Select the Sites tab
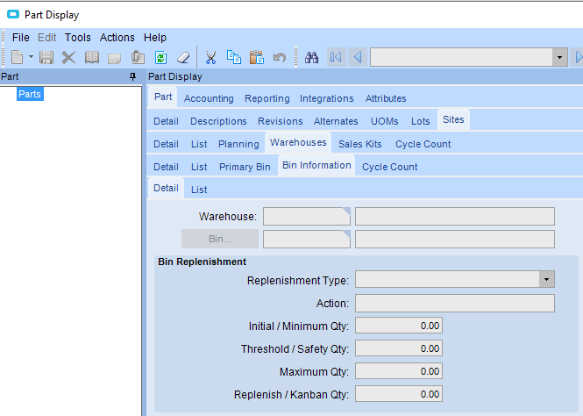The image size is (583, 416). click(453, 120)
